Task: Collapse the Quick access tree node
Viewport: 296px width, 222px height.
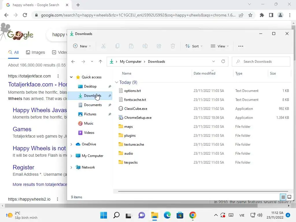Action: (x=71, y=77)
